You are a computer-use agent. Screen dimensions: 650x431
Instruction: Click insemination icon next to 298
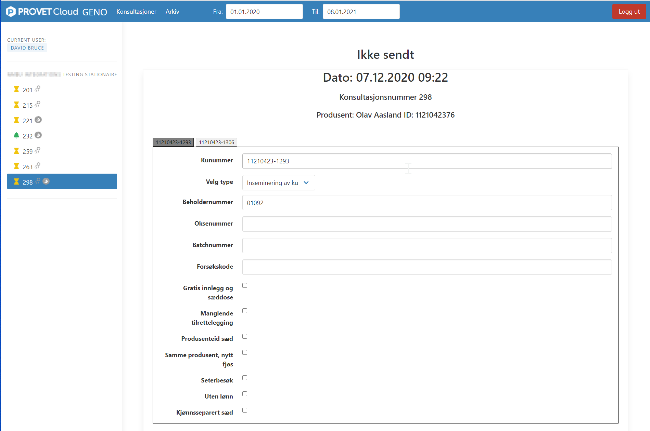point(38,181)
